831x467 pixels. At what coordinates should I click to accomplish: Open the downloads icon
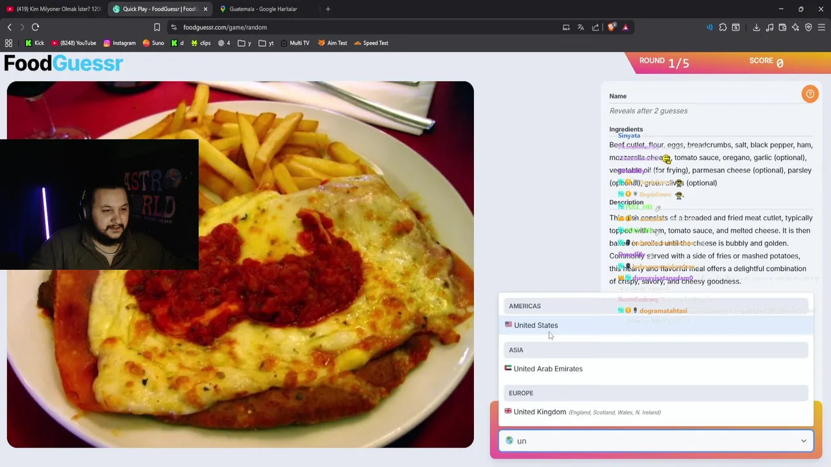[x=756, y=27]
